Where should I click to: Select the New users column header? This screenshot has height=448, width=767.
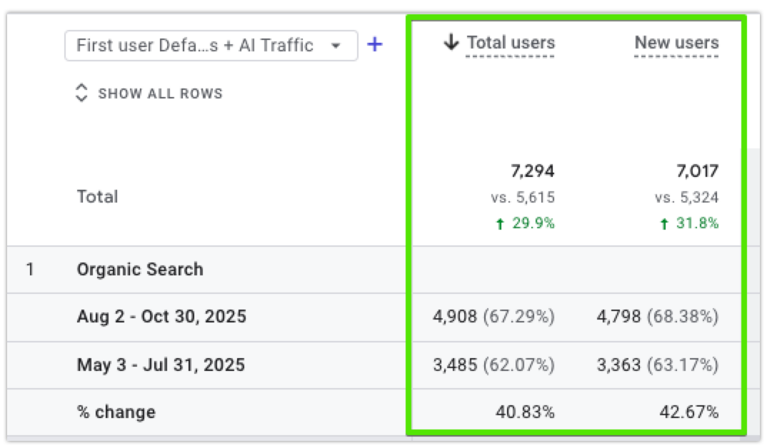pos(676,42)
